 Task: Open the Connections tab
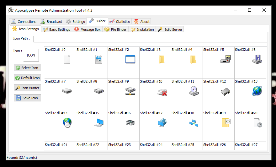point(24,21)
